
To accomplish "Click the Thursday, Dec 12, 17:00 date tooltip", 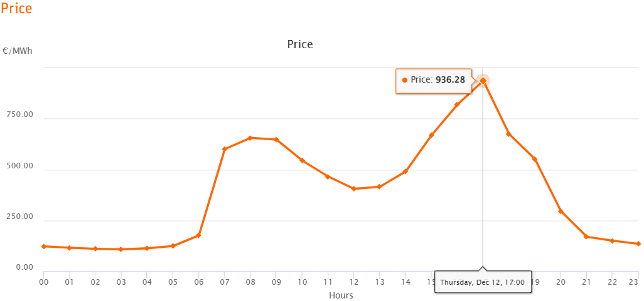I will [x=483, y=282].
